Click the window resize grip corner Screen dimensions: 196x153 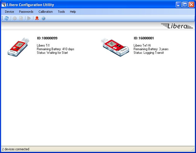coord(193,150)
